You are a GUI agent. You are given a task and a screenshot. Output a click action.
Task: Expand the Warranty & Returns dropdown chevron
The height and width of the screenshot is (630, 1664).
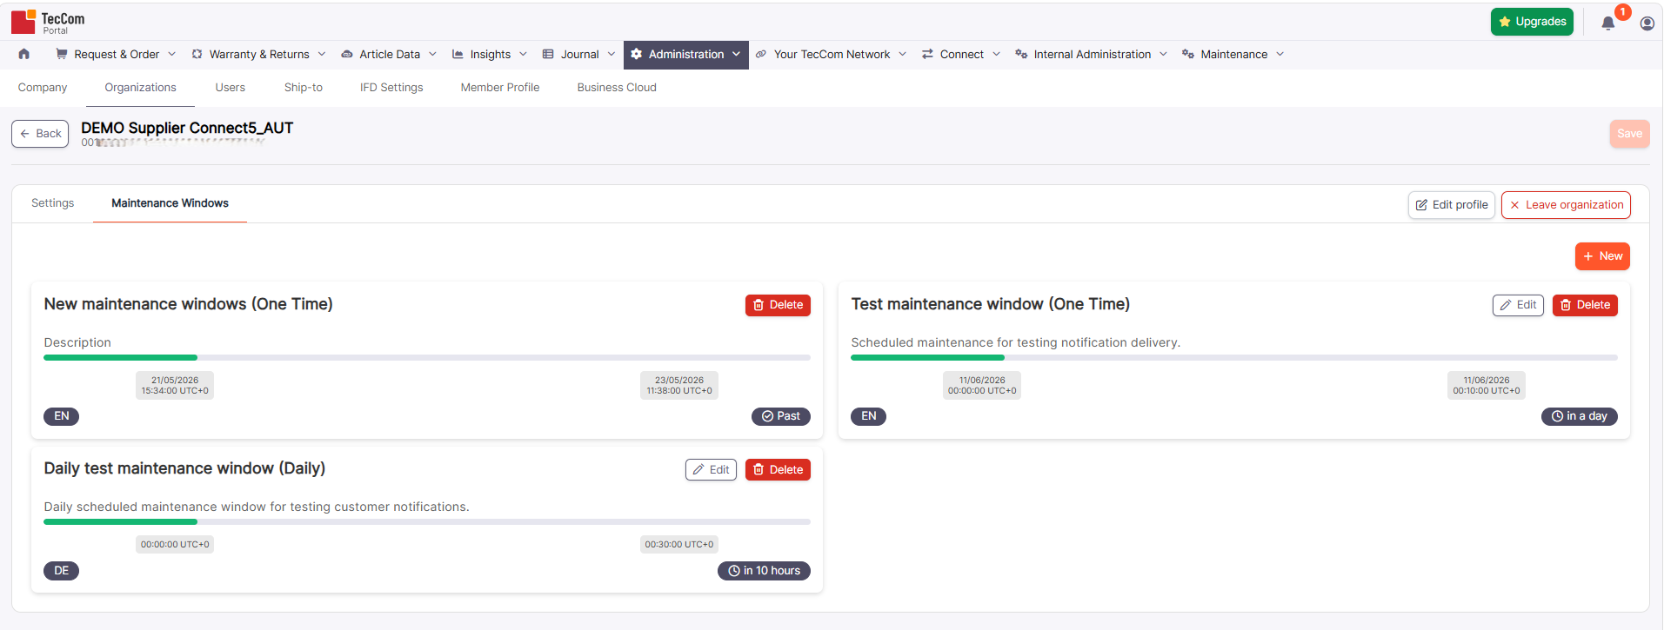pyautogui.click(x=322, y=54)
